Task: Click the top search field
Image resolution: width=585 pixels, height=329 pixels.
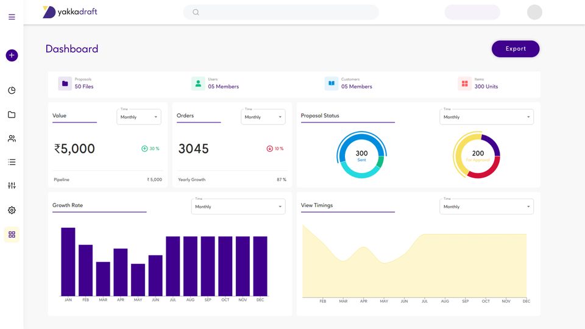Action: coord(280,12)
